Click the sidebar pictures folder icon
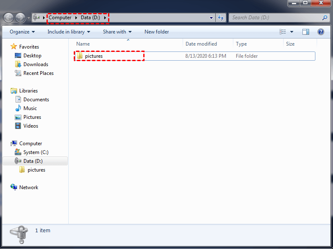 (22, 169)
